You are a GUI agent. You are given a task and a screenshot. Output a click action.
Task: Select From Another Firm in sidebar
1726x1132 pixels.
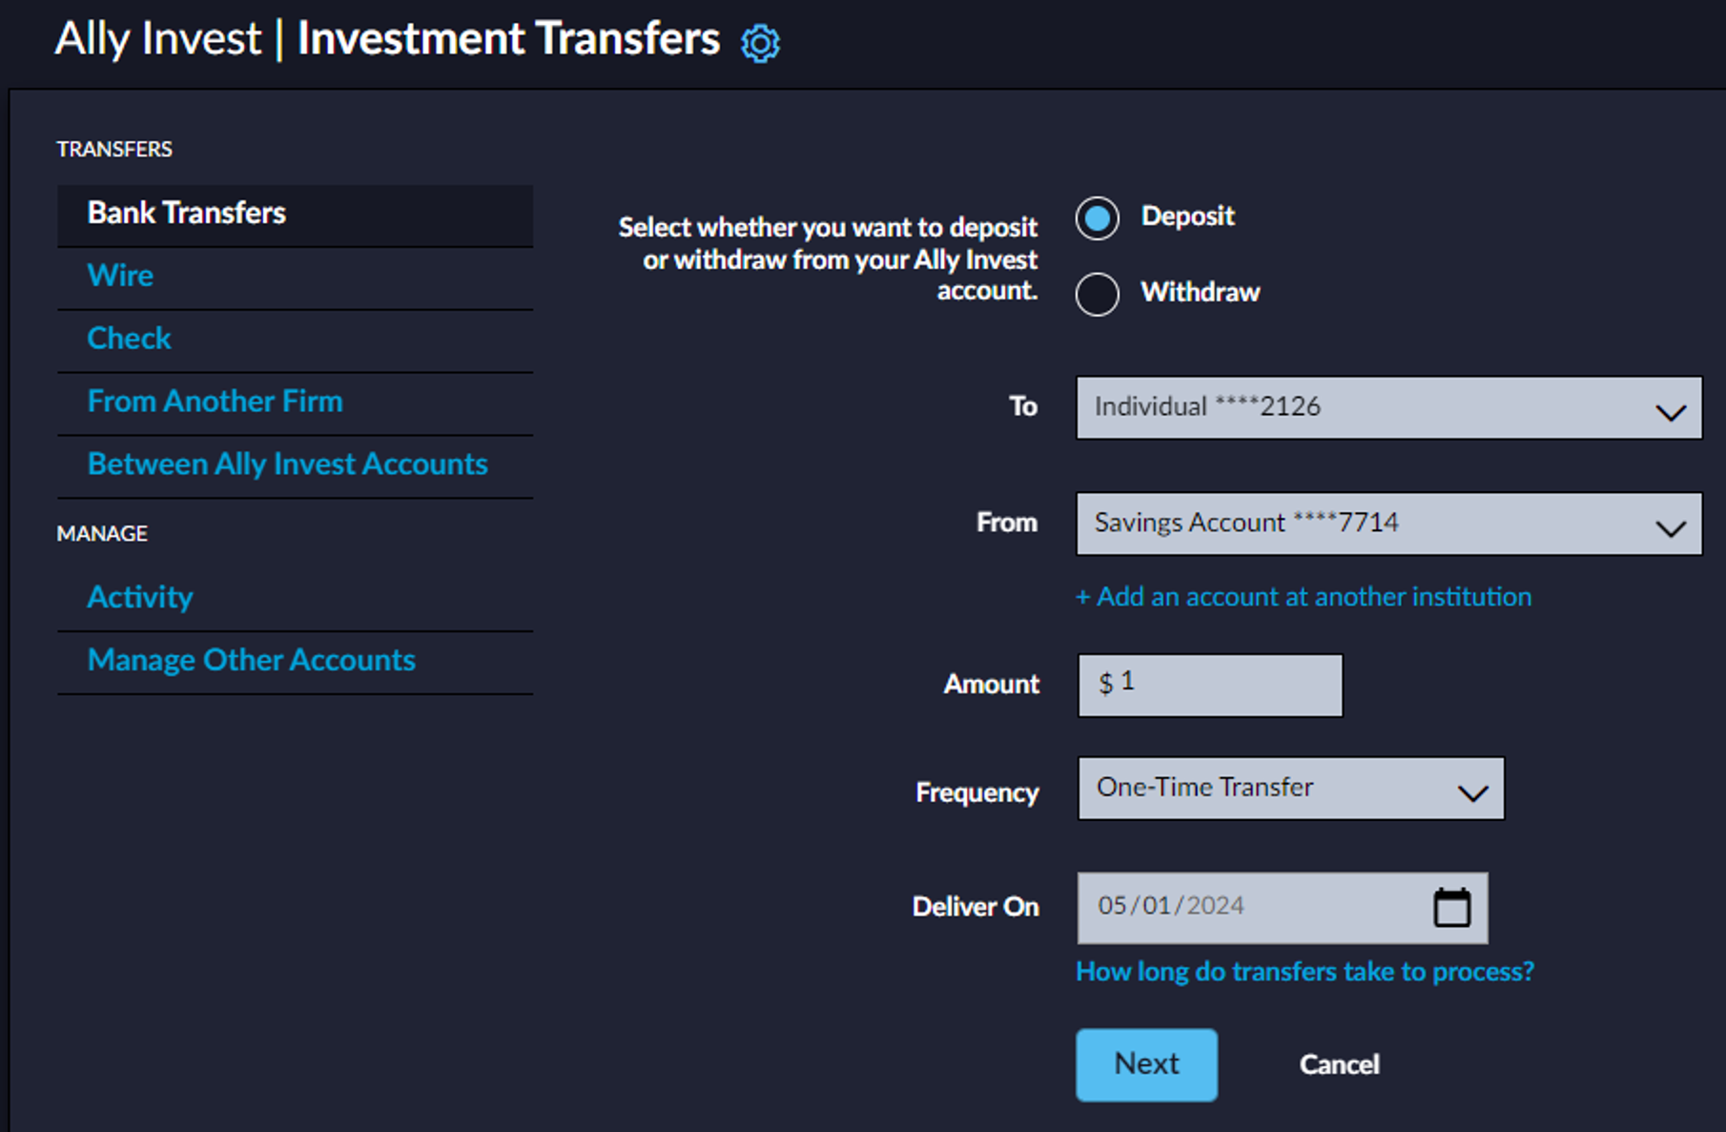(x=215, y=401)
